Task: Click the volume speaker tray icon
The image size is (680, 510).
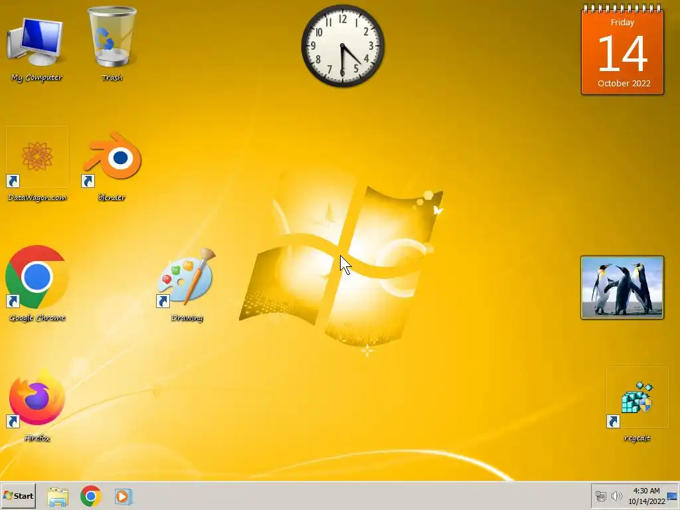Action: [616, 495]
